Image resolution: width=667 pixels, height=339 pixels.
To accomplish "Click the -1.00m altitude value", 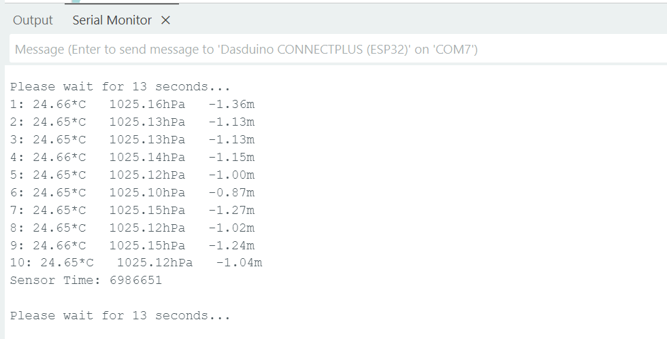I will tap(231, 175).
